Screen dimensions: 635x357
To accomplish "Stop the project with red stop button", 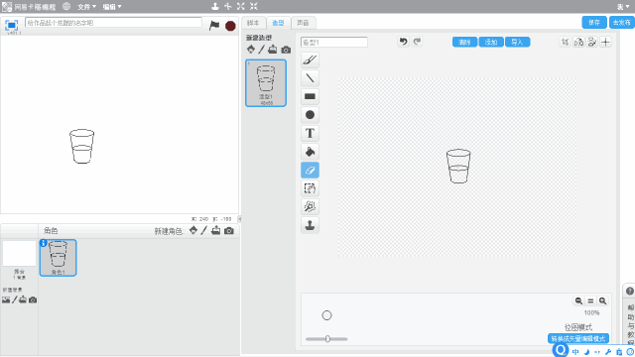I will 230,26.
